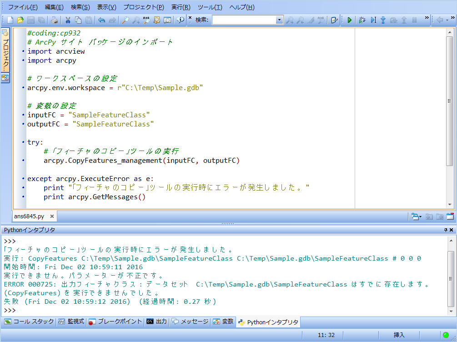Open the 実行(R) menu
The image size is (457, 342).
tap(181, 7)
